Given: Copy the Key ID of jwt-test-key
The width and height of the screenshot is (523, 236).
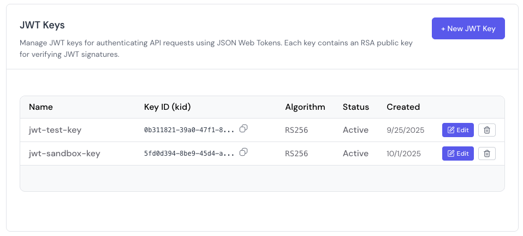Looking at the screenshot, I should [x=243, y=128].
